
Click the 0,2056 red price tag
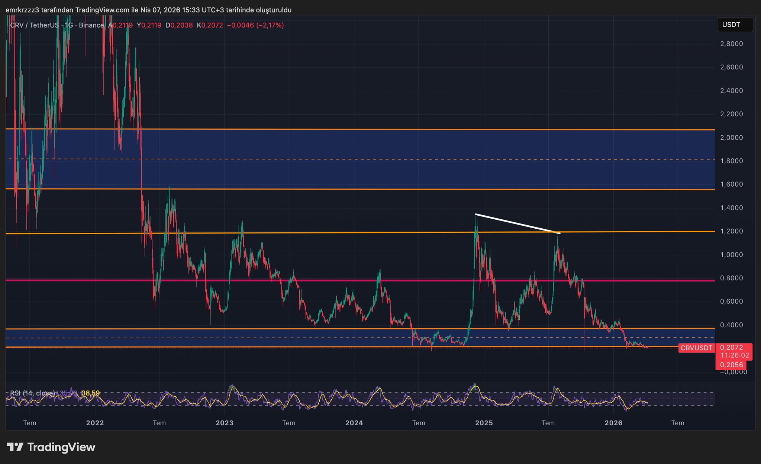(x=731, y=365)
